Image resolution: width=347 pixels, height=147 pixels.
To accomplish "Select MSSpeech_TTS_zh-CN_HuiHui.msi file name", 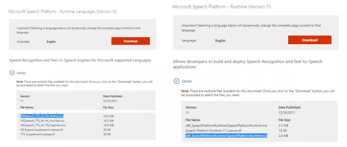I will pos(42,116).
